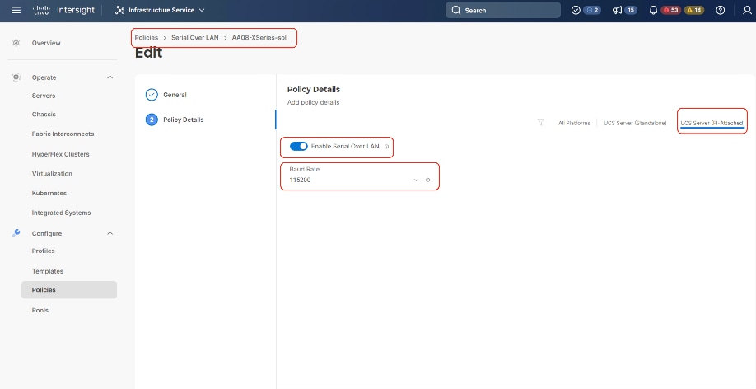Click the Cisco Intersight logo

(63, 10)
